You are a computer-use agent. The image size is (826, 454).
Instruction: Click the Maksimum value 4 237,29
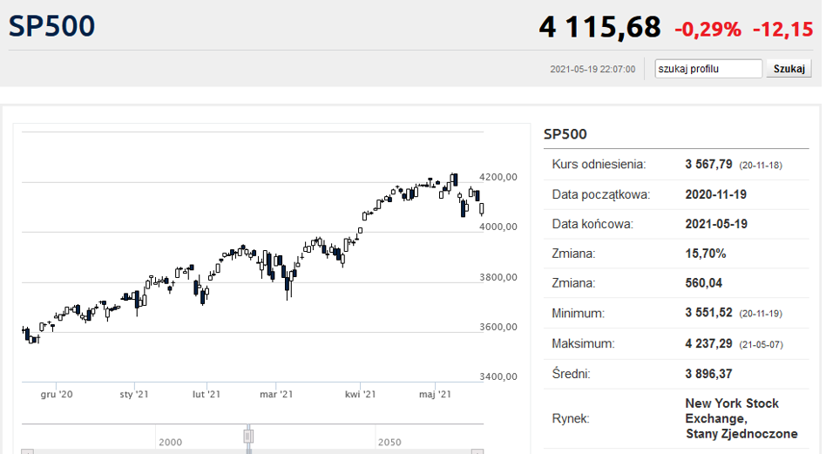point(710,344)
